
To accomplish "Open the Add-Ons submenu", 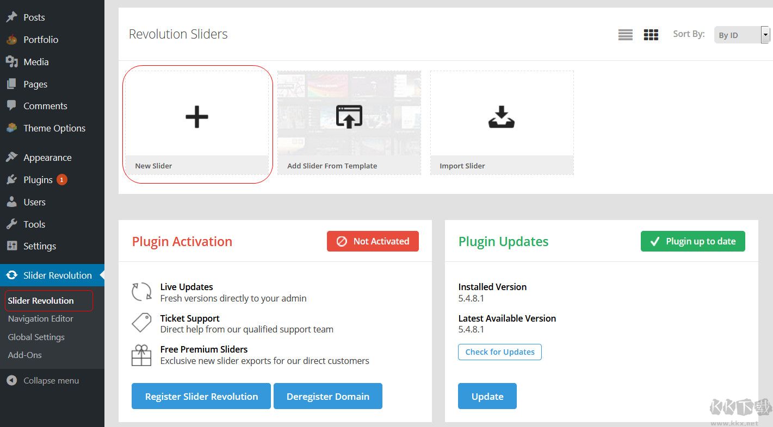I will [25, 355].
